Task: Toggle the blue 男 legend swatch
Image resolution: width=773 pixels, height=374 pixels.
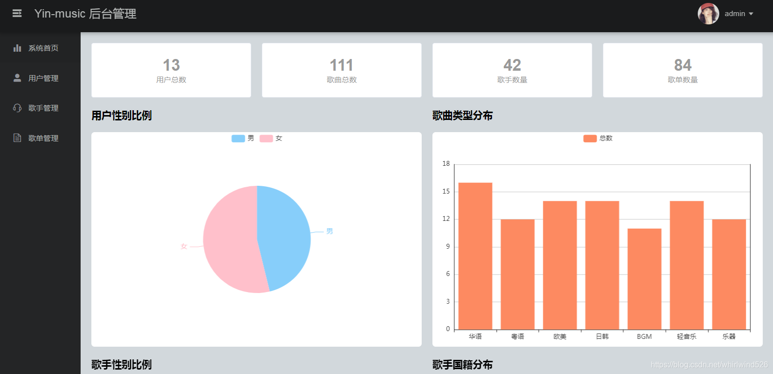Action: point(238,138)
